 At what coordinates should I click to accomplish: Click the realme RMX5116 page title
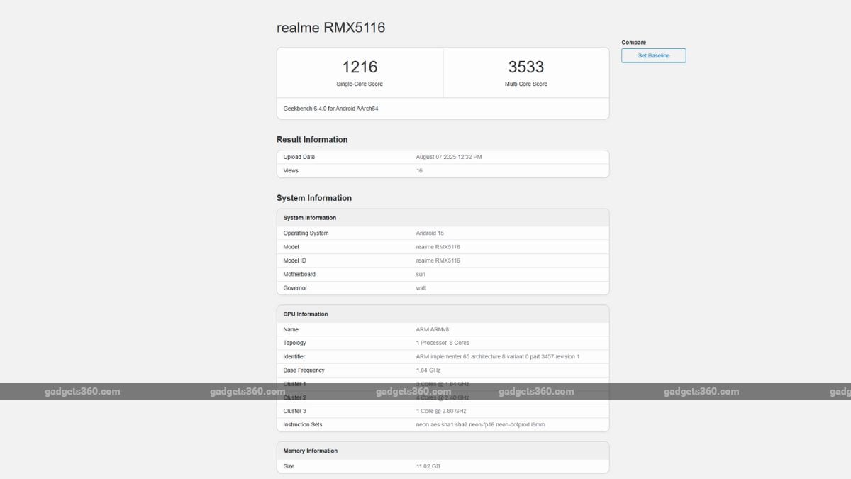[330, 28]
